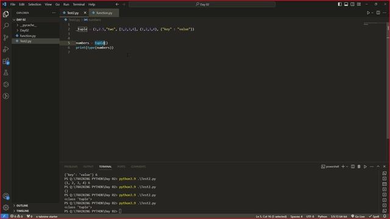The height and width of the screenshot is (219, 390).
Task: Switch to the function.py editor tab
Action: (104, 13)
